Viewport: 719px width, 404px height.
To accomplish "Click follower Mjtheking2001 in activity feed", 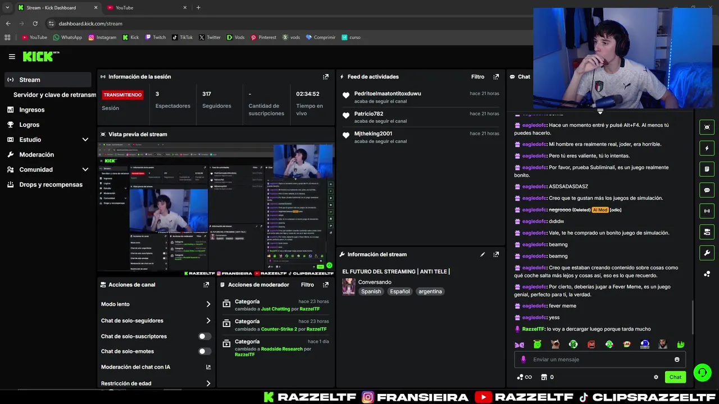I will pos(373,134).
